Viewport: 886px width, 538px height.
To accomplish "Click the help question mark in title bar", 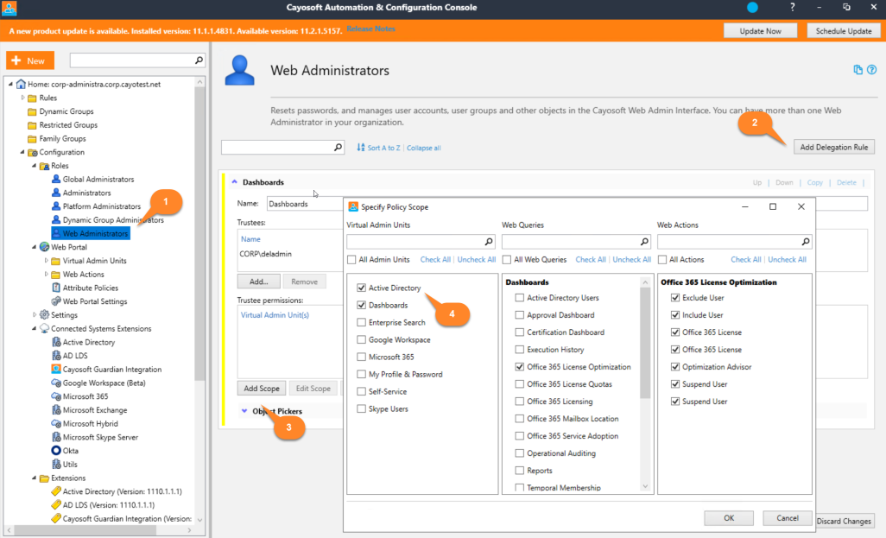I will point(792,8).
